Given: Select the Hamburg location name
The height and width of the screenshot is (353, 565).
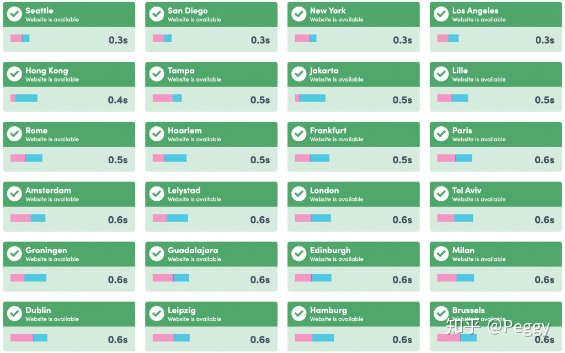Looking at the screenshot, I should (328, 311).
